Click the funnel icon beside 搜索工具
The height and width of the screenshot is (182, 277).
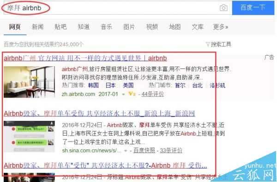(208, 44)
